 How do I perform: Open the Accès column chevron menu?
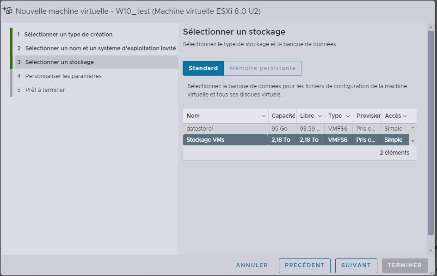pos(405,116)
